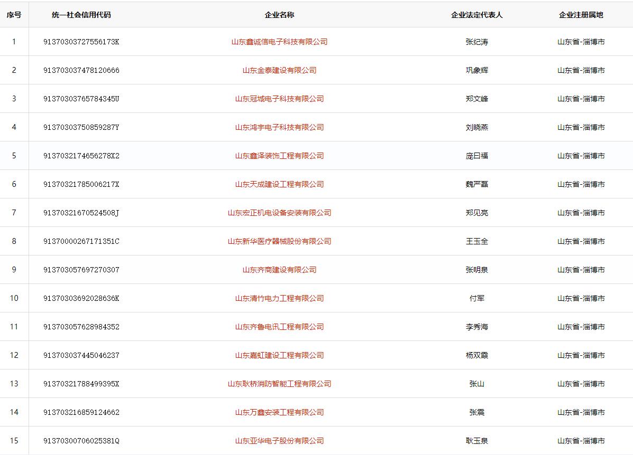View the 山东齐商建设有限公司 company page
The height and width of the screenshot is (455, 633).
[x=279, y=270]
